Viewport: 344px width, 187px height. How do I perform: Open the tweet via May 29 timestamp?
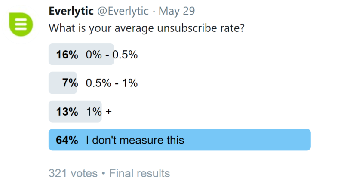tap(177, 11)
